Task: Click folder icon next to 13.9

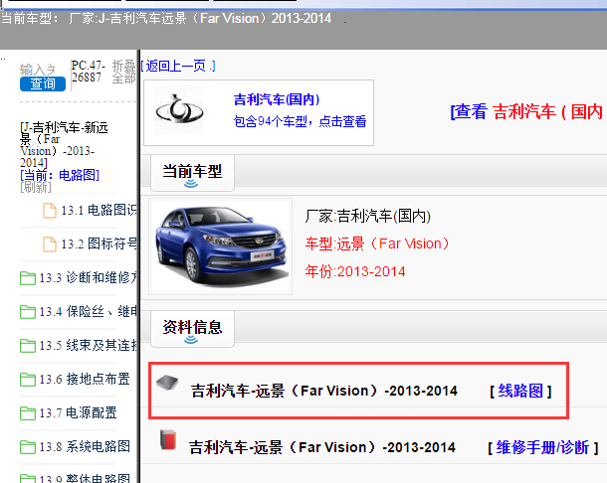Action: [28, 479]
